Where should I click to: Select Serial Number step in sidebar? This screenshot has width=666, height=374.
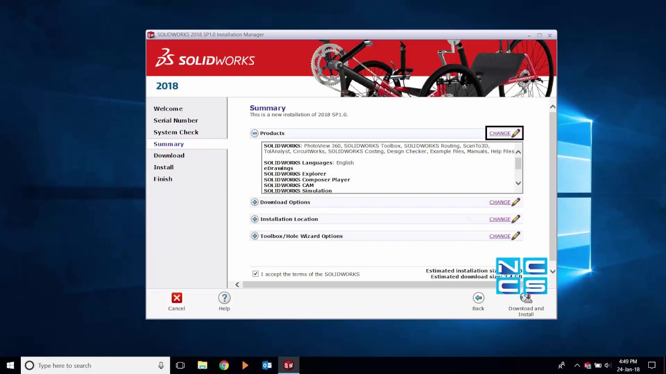point(176,121)
